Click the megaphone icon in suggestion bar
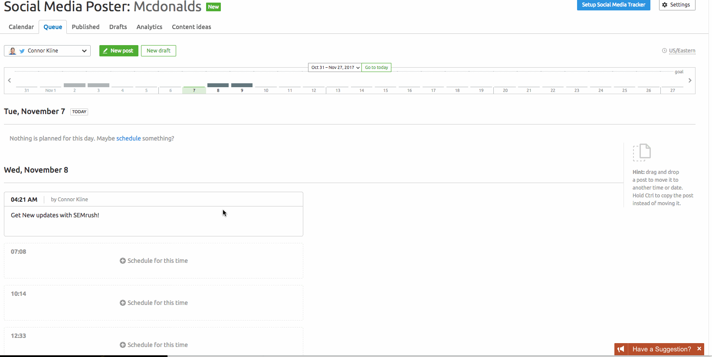The image size is (712, 357). (x=621, y=349)
